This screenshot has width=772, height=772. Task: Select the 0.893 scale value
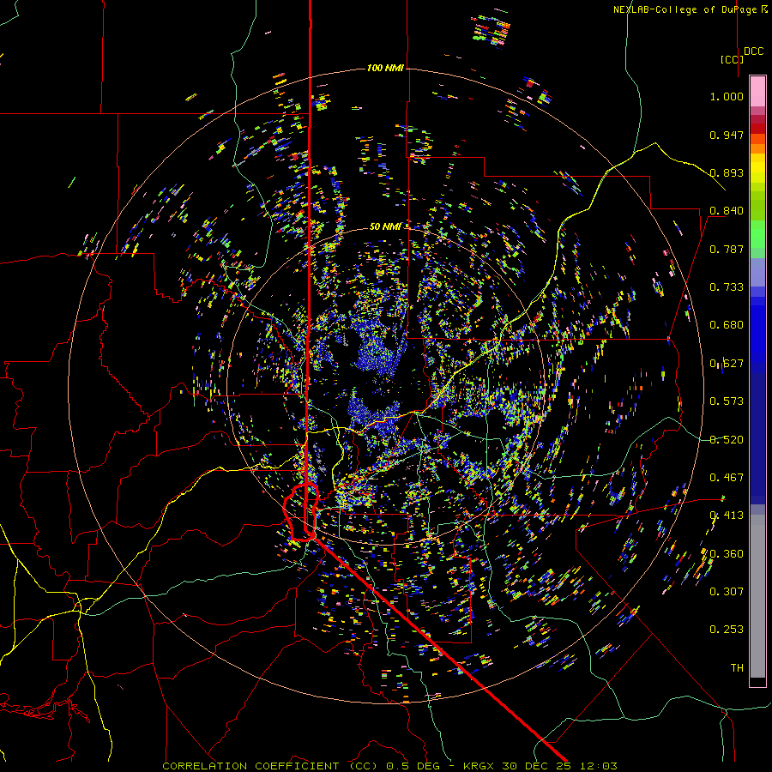(727, 172)
